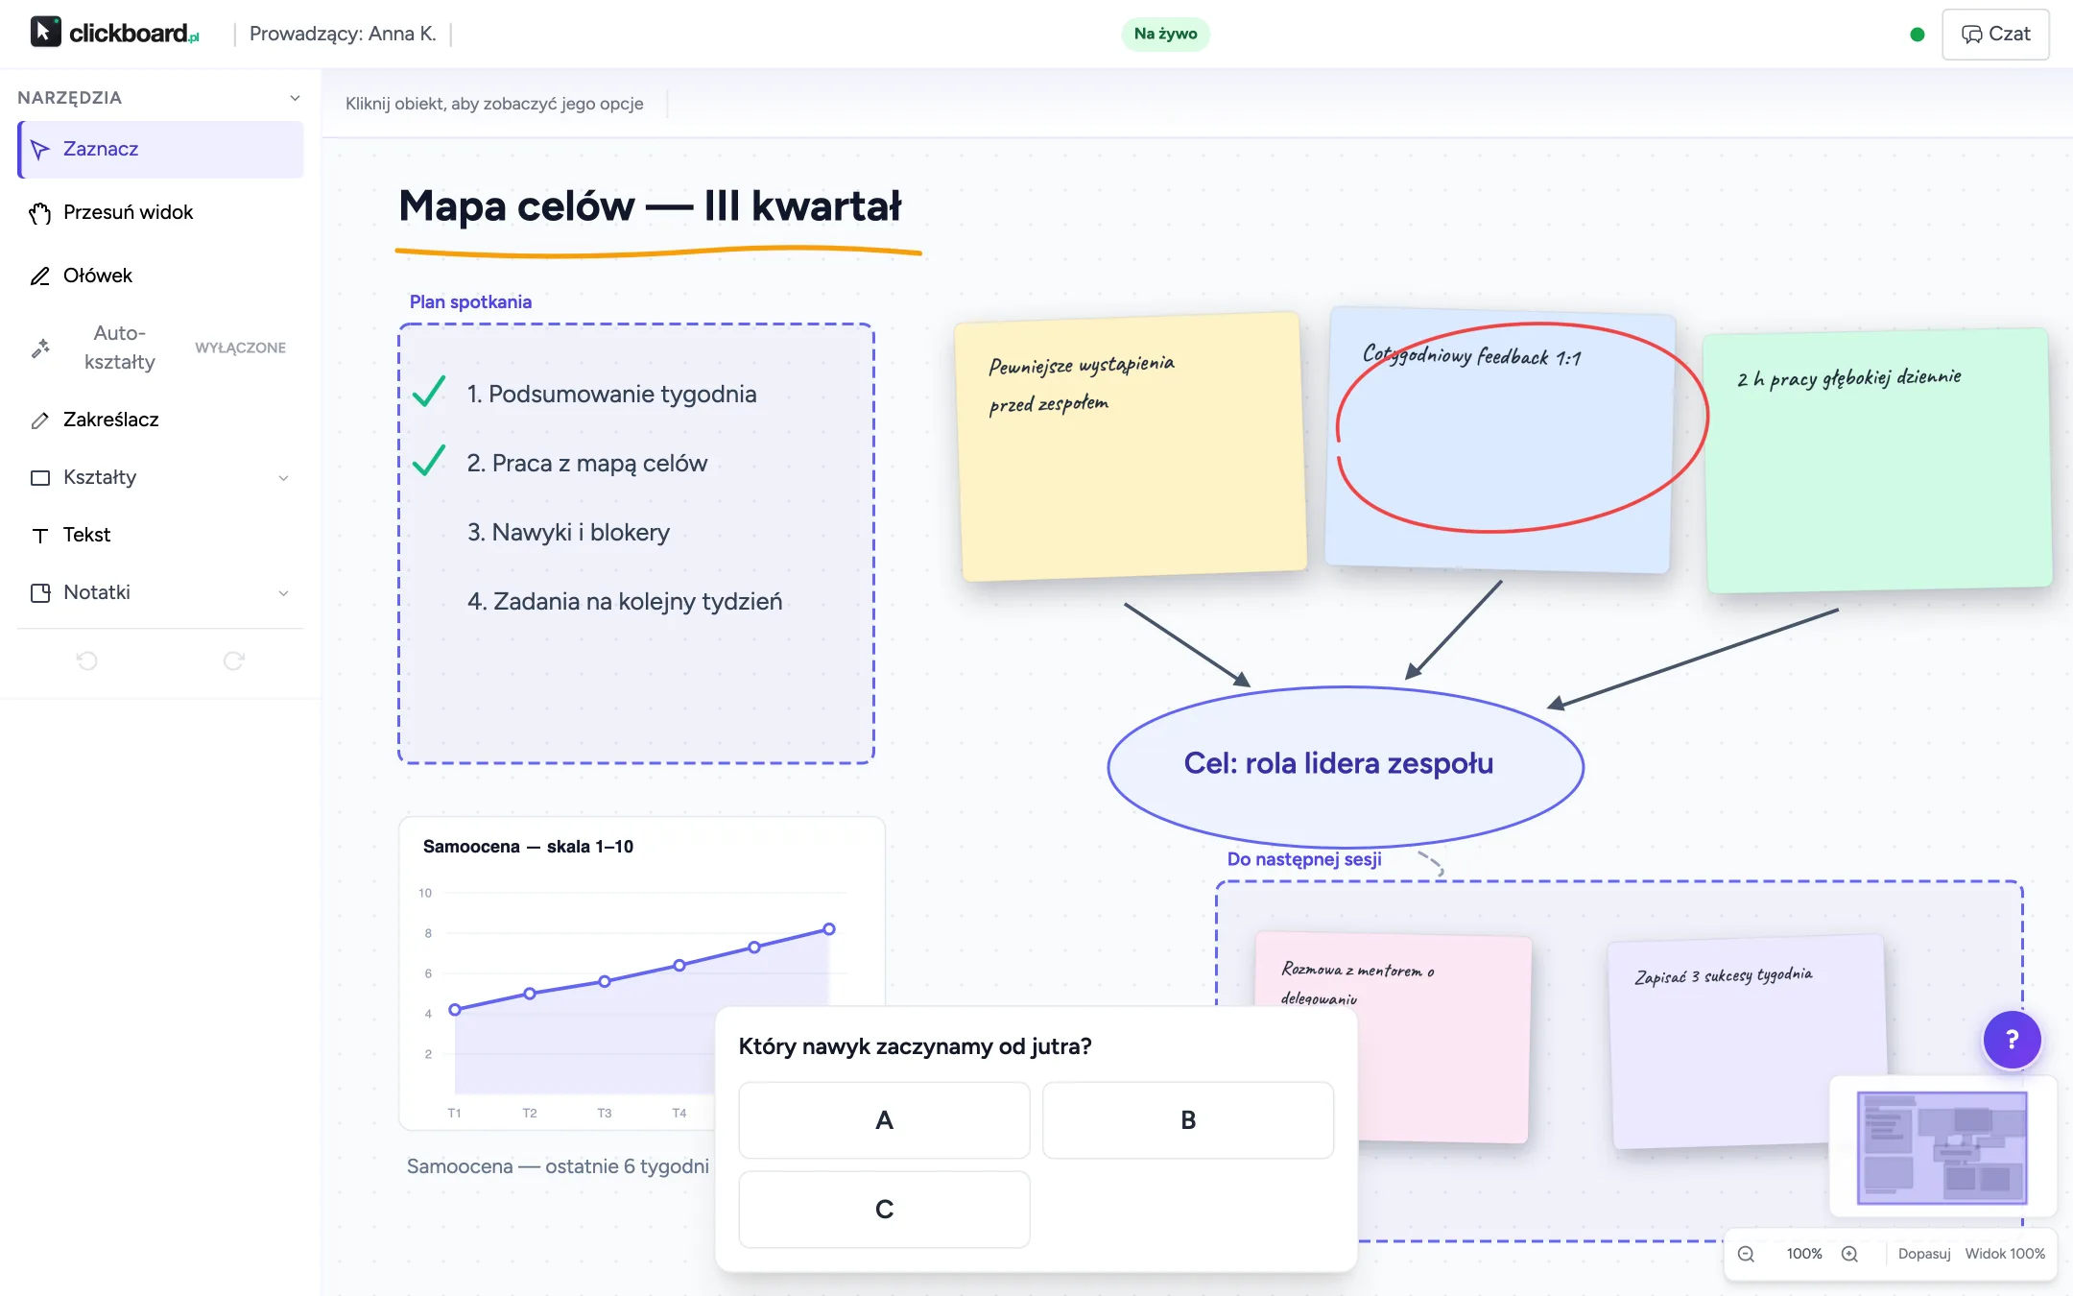
Task: Open the Notatki sticky notes tool
Action: click(x=160, y=592)
